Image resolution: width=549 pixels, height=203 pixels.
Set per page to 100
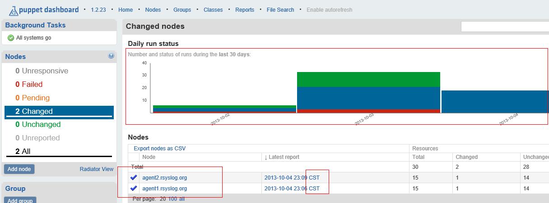pyautogui.click(x=172, y=198)
